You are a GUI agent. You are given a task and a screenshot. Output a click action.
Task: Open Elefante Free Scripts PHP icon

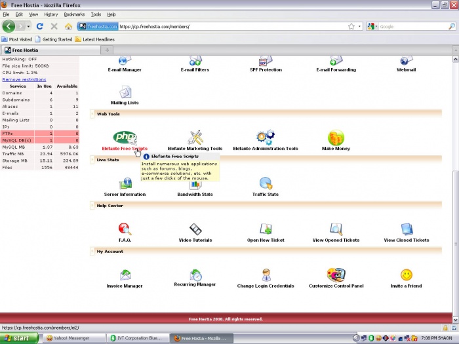[x=125, y=137]
